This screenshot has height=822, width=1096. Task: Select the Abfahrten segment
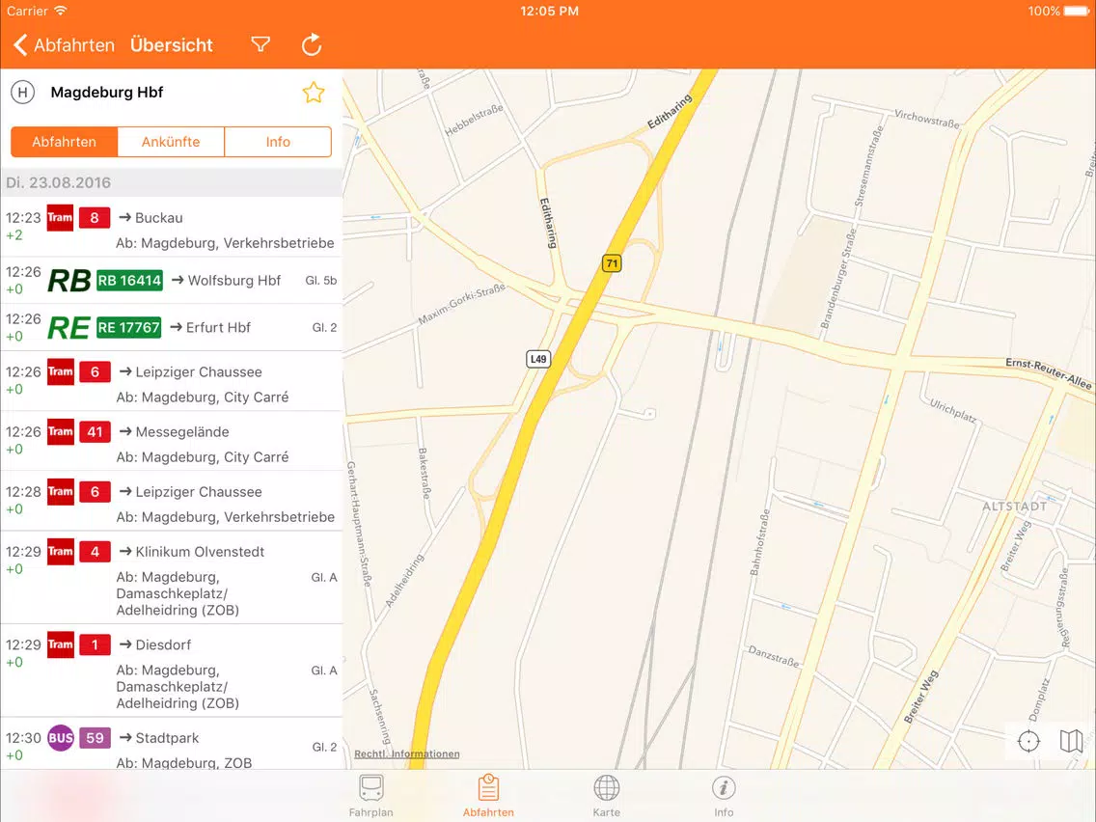65,142
